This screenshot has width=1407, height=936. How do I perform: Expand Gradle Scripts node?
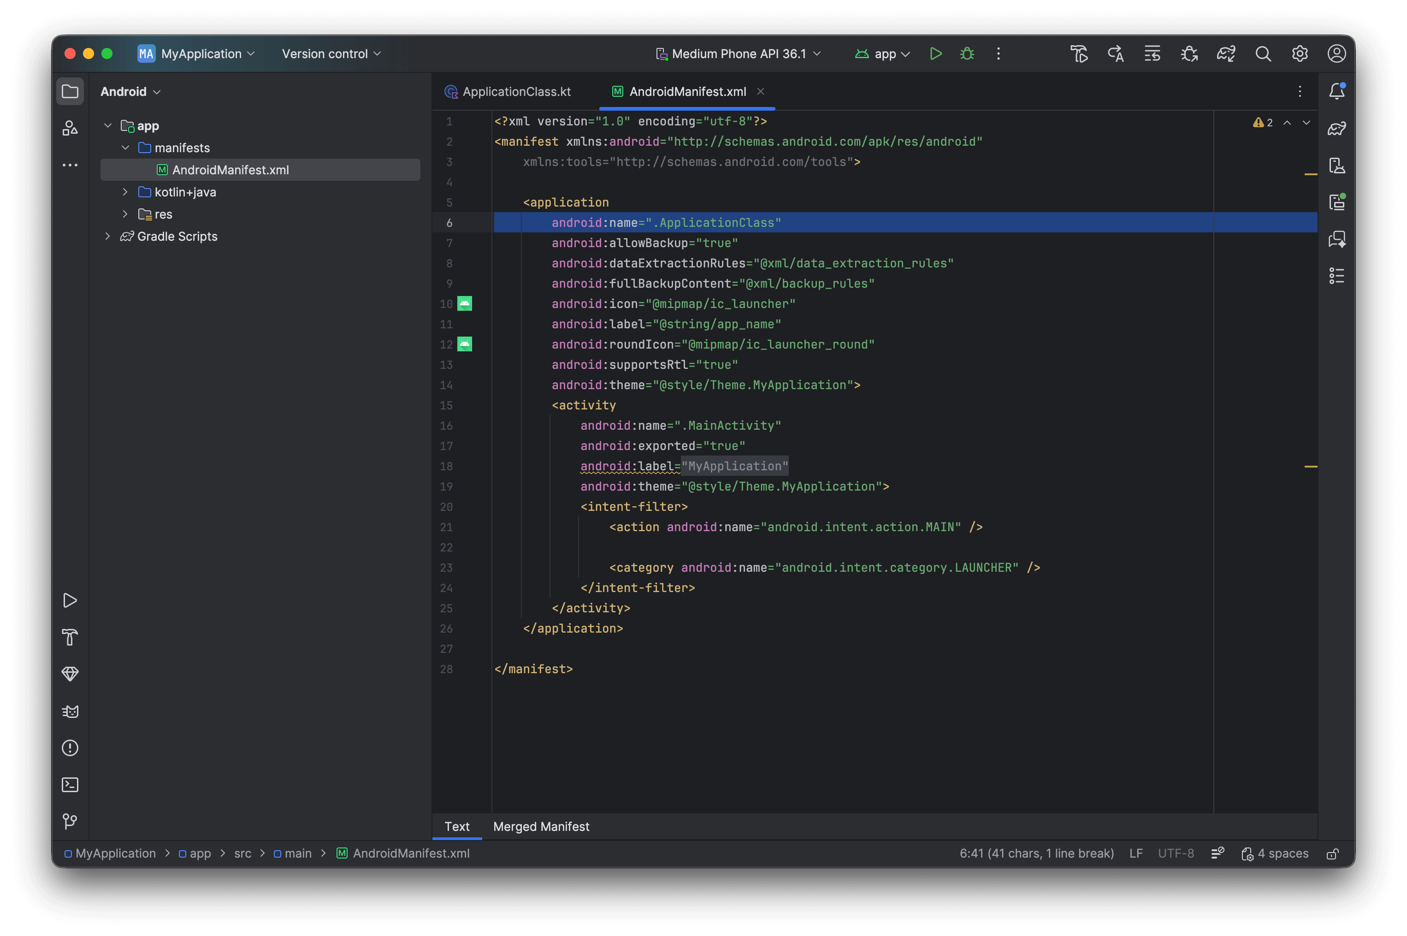coord(107,236)
